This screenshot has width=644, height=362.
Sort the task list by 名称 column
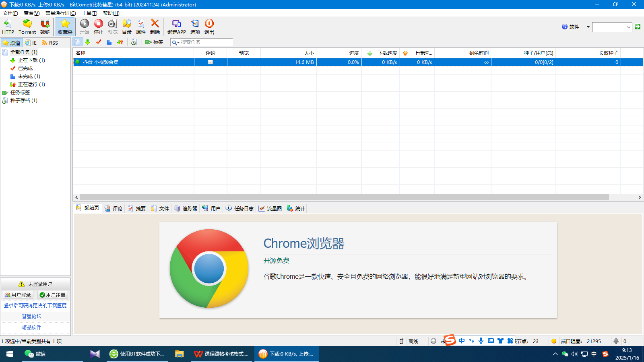click(134, 53)
